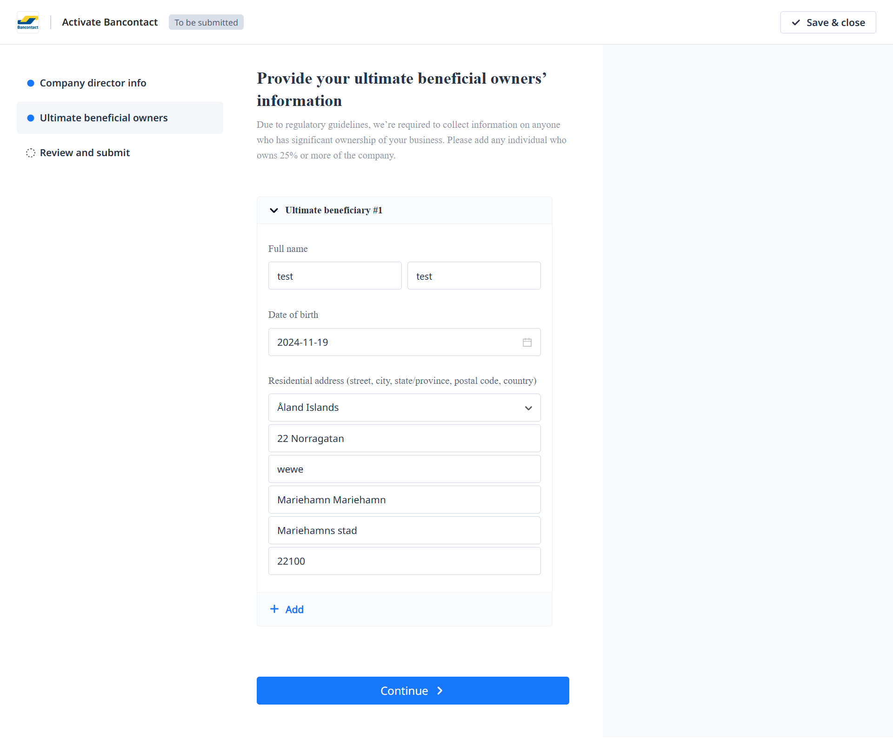The image size is (893, 738).
Task: Open the date of birth calendar icon
Action: (x=527, y=343)
